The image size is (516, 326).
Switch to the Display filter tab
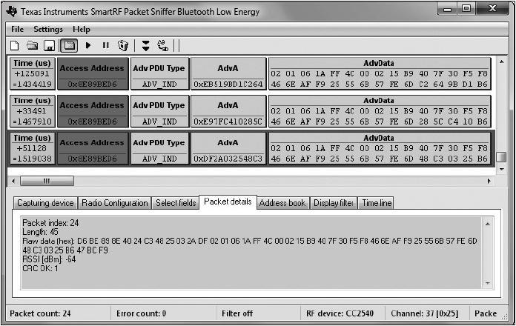click(333, 203)
